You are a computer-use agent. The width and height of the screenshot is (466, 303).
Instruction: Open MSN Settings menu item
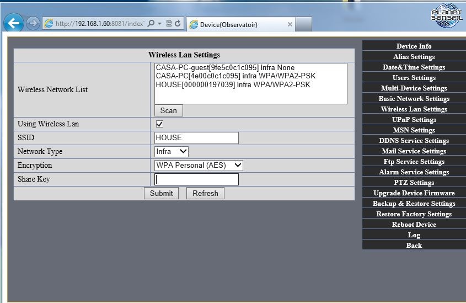[x=414, y=130]
